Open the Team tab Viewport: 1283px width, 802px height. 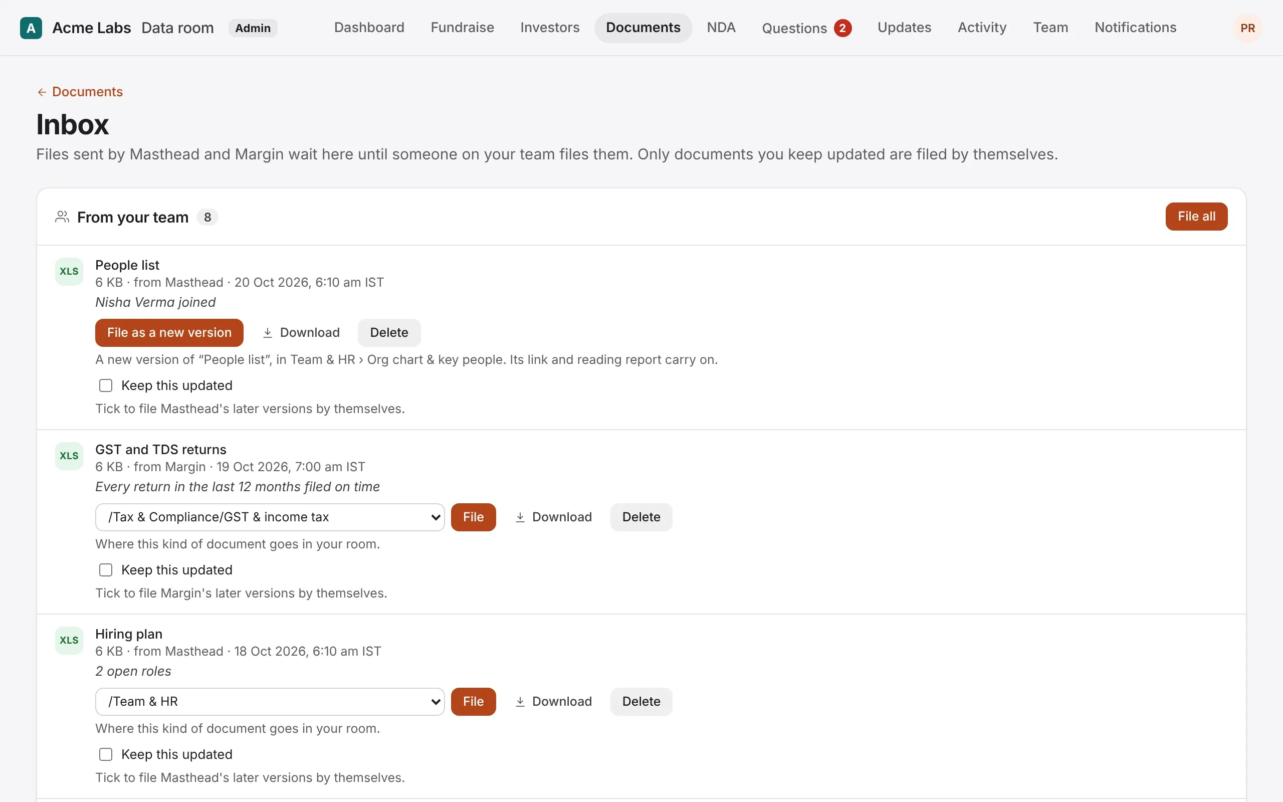click(1050, 28)
